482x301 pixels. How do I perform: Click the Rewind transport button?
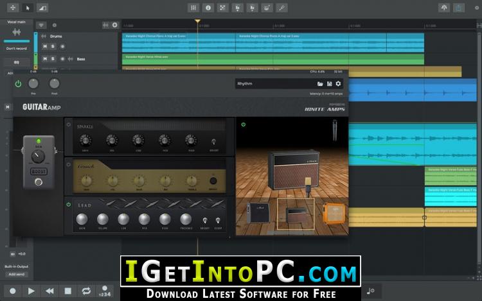(x=49, y=291)
